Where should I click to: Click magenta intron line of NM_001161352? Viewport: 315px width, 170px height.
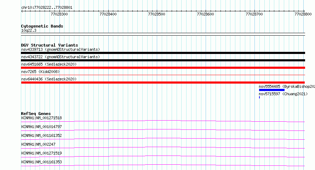[x=163, y=138]
